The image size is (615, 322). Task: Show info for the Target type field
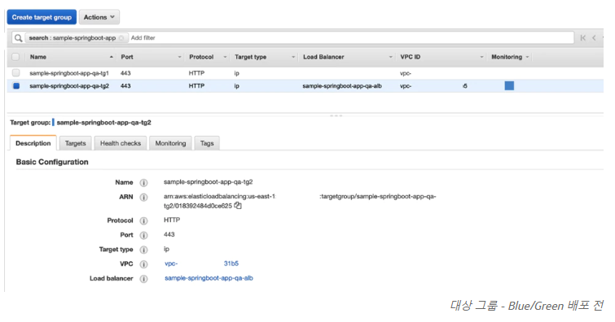point(144,250)
